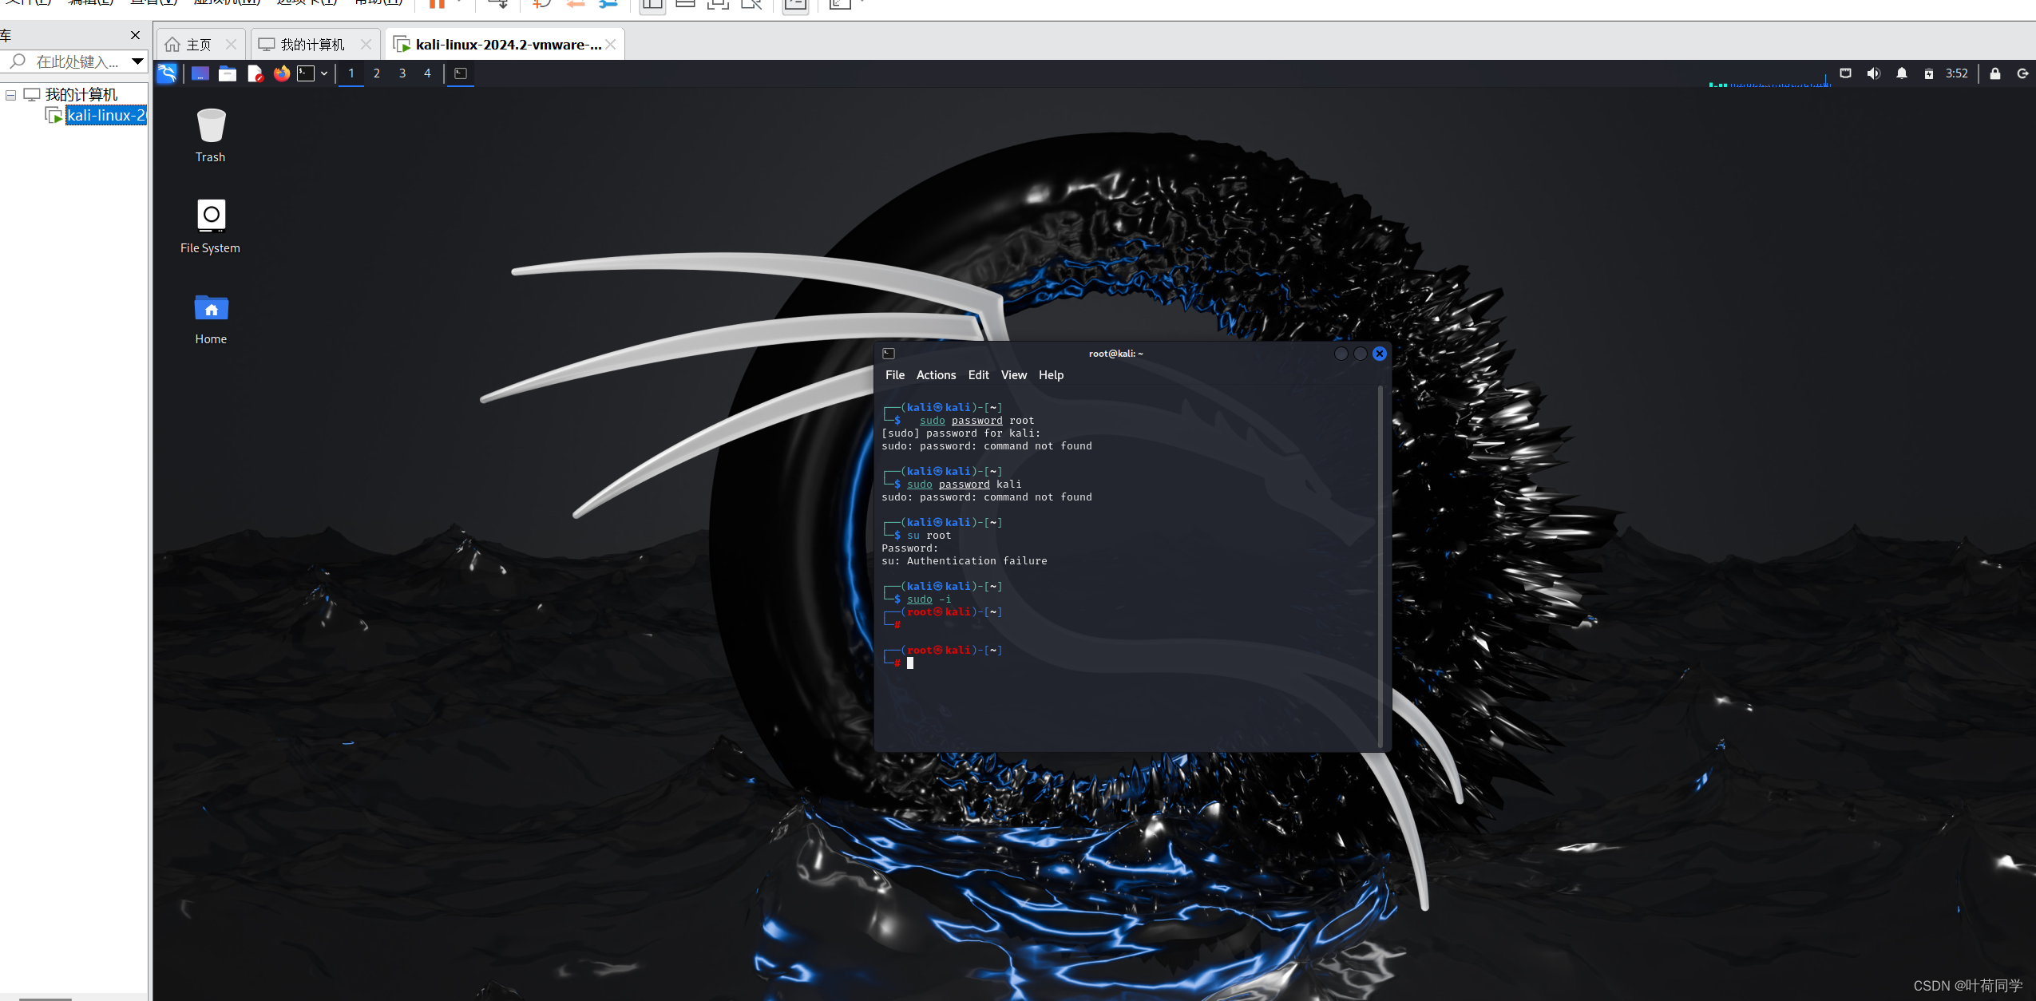Open the terminal Actions menu
This screenshot has height=1001, width=2036.
[x=936, y=375]
